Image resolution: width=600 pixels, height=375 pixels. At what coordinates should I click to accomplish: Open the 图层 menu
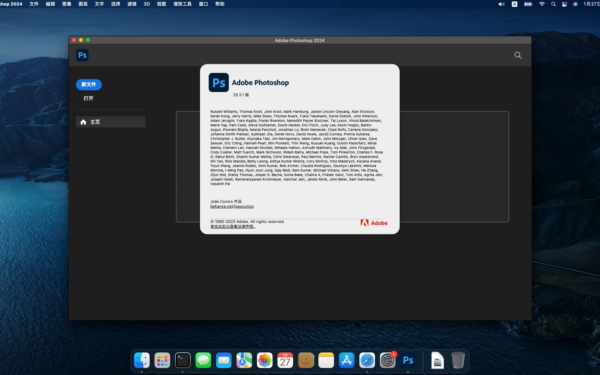tap(83, 4)
